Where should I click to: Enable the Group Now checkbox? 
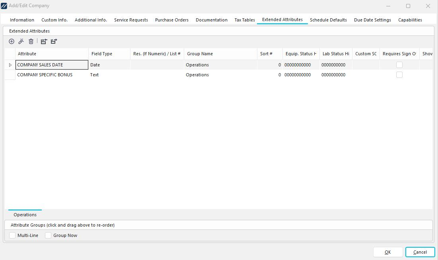(x=48, y=235)
